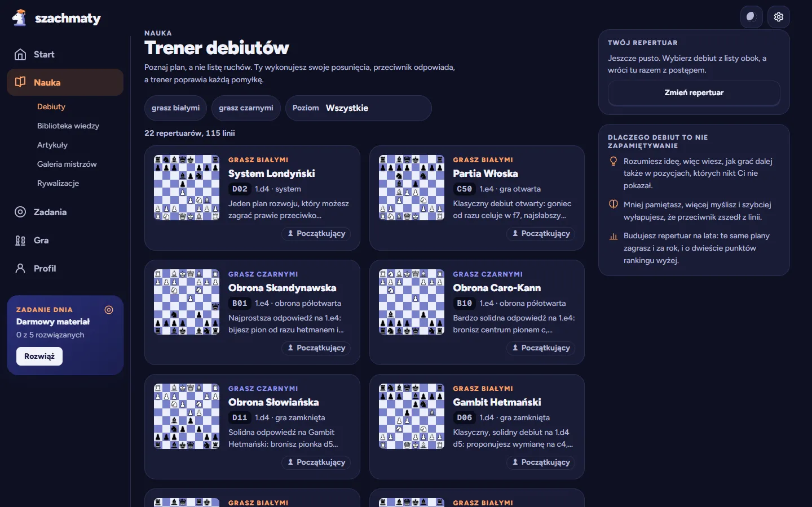The height and width of the screenshot is (507, 812).
Task: Click the szachmaty knight logo icon
Action: tap(19, 18)
